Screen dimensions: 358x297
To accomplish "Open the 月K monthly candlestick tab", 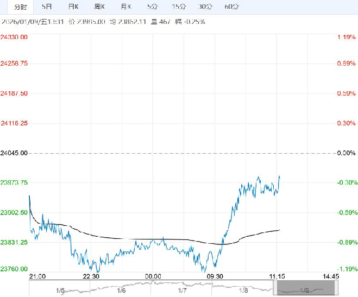I will click(x=125, y=7).
